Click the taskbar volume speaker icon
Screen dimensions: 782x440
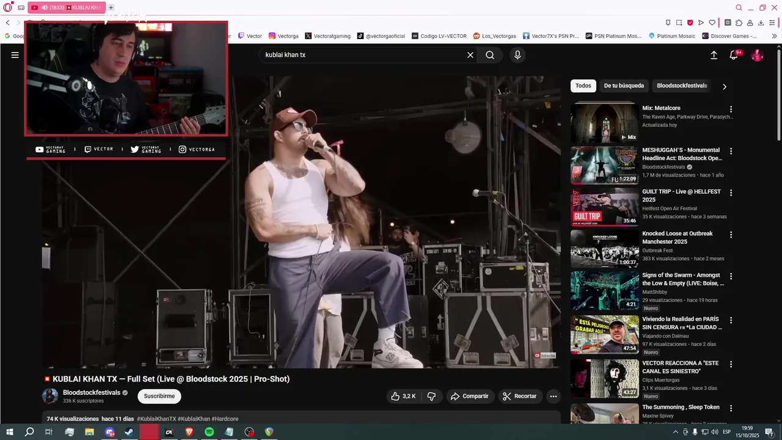pos(714,432)
